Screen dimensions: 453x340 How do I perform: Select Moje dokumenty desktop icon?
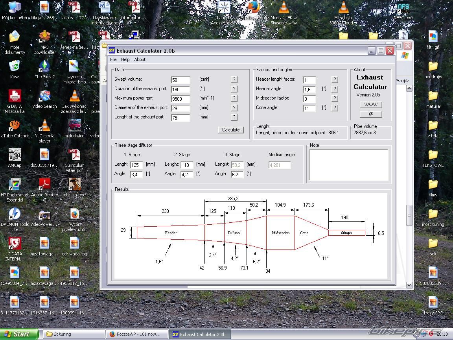(x=15, y=43)
